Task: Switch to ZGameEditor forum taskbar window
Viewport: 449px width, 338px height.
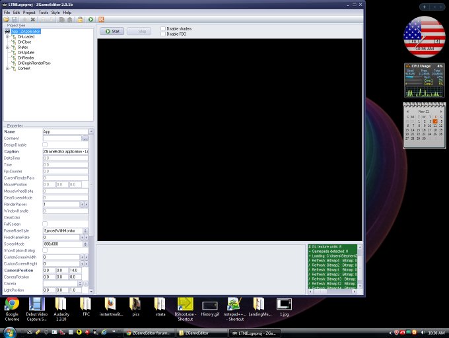Action: [151, 333]
